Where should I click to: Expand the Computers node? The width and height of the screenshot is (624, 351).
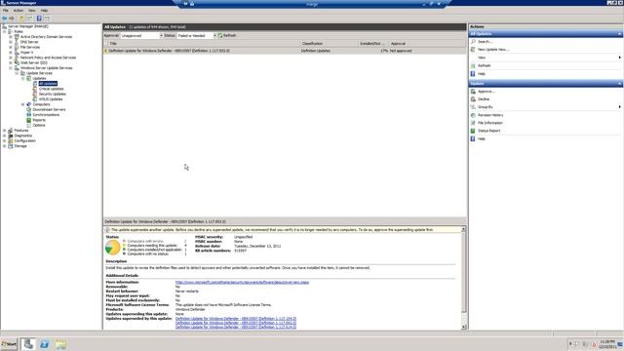point(22,104)
